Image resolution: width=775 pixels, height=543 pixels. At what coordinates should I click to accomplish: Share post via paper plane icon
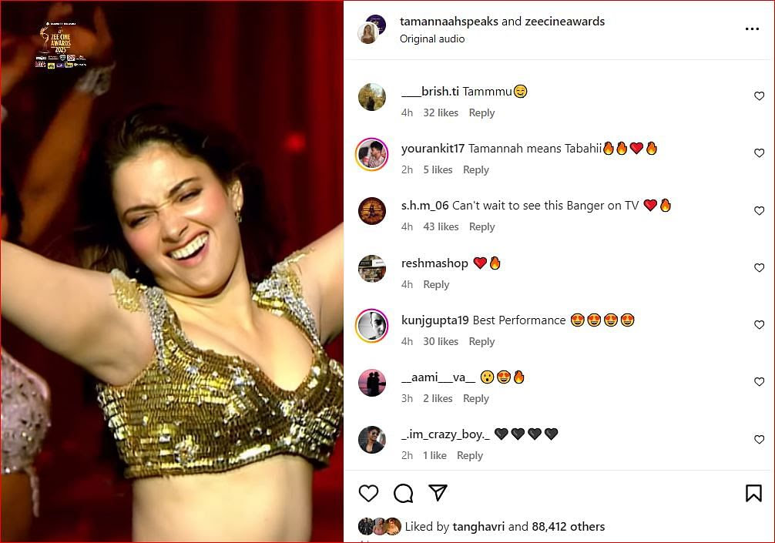438,493
